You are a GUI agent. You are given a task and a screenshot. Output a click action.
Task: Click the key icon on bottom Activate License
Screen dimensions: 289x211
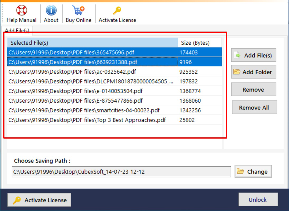17,200
